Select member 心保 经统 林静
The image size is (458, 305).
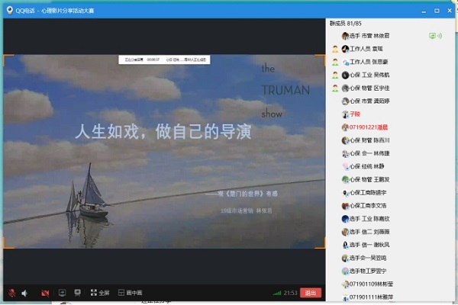389,166
